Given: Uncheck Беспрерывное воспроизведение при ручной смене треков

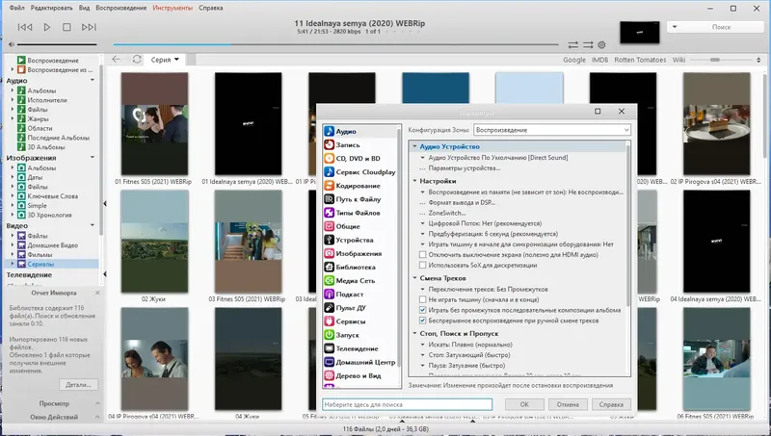Looking at the screenshot, I should pyautogui.click(x=422, y=321).
